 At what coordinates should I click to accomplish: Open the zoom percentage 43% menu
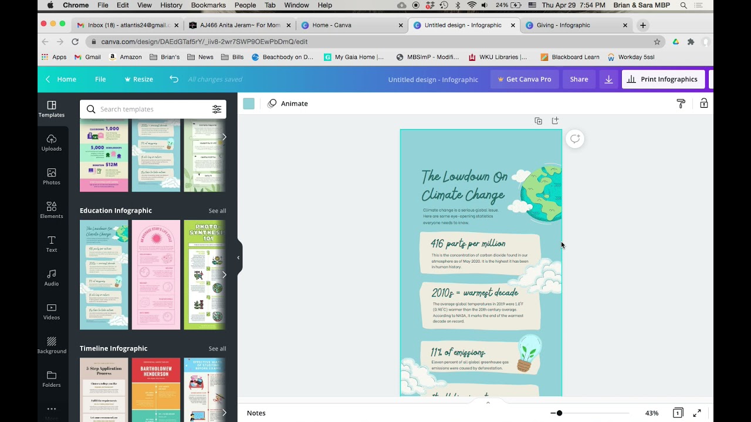pyautogui.click(x=651, y=413)
